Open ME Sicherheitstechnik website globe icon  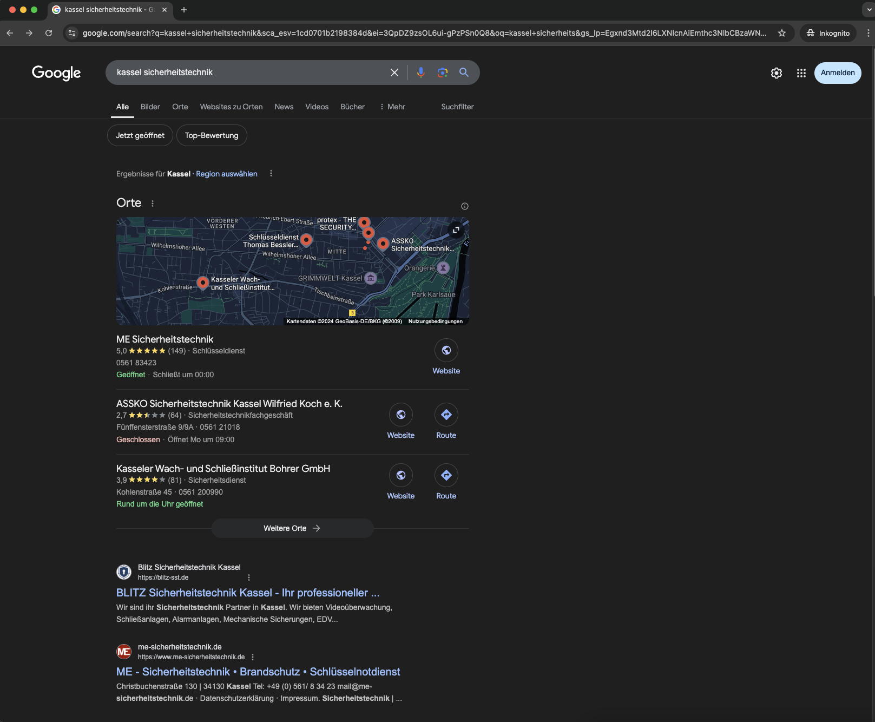[446, 351]
